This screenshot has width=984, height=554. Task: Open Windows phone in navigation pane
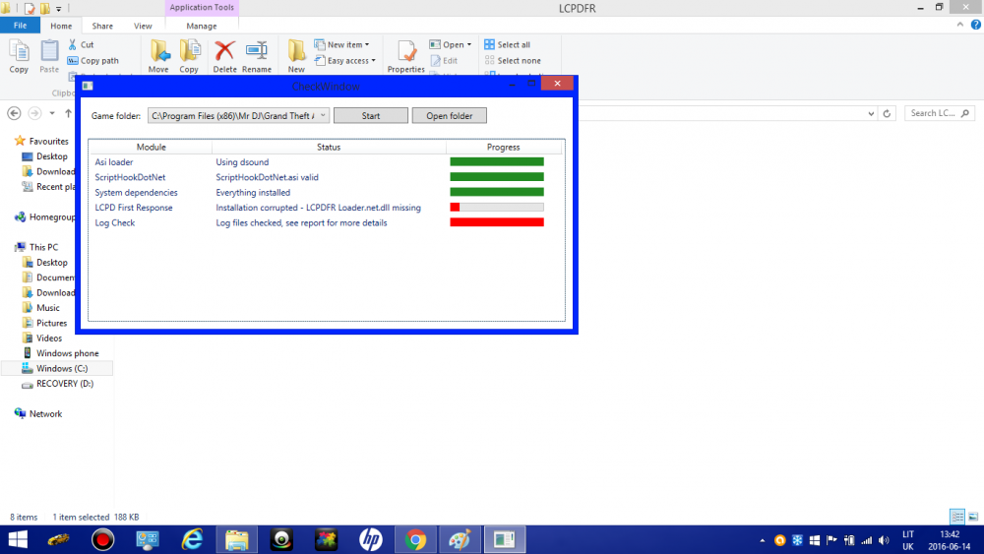(x=60, y=353)
